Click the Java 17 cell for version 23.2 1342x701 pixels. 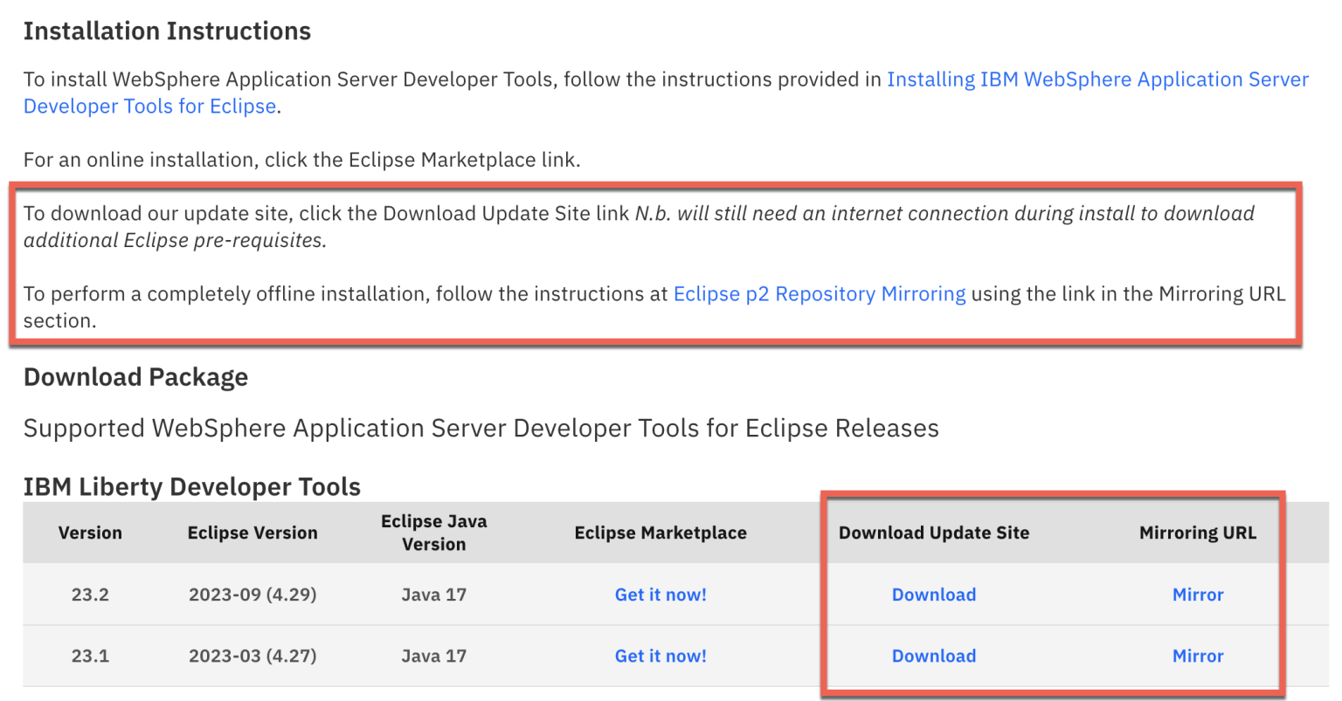tap(434, 594)
